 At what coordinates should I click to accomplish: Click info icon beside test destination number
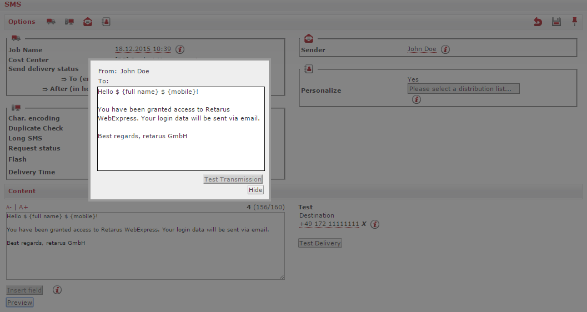(x=375, y=224)
